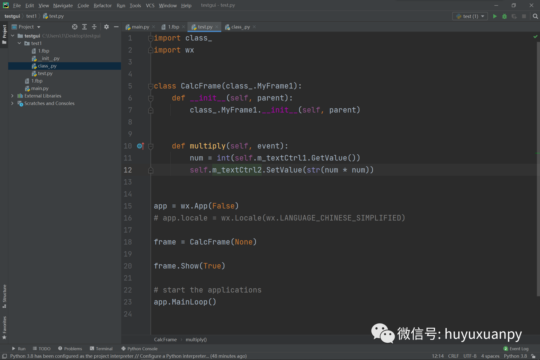Open the Refactor menu

tap(102, 5)
